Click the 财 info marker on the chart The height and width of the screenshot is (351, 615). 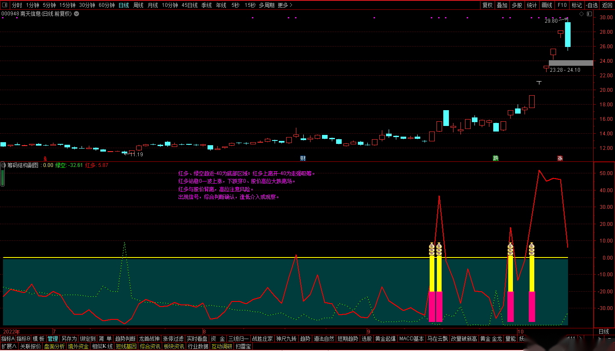303,158
